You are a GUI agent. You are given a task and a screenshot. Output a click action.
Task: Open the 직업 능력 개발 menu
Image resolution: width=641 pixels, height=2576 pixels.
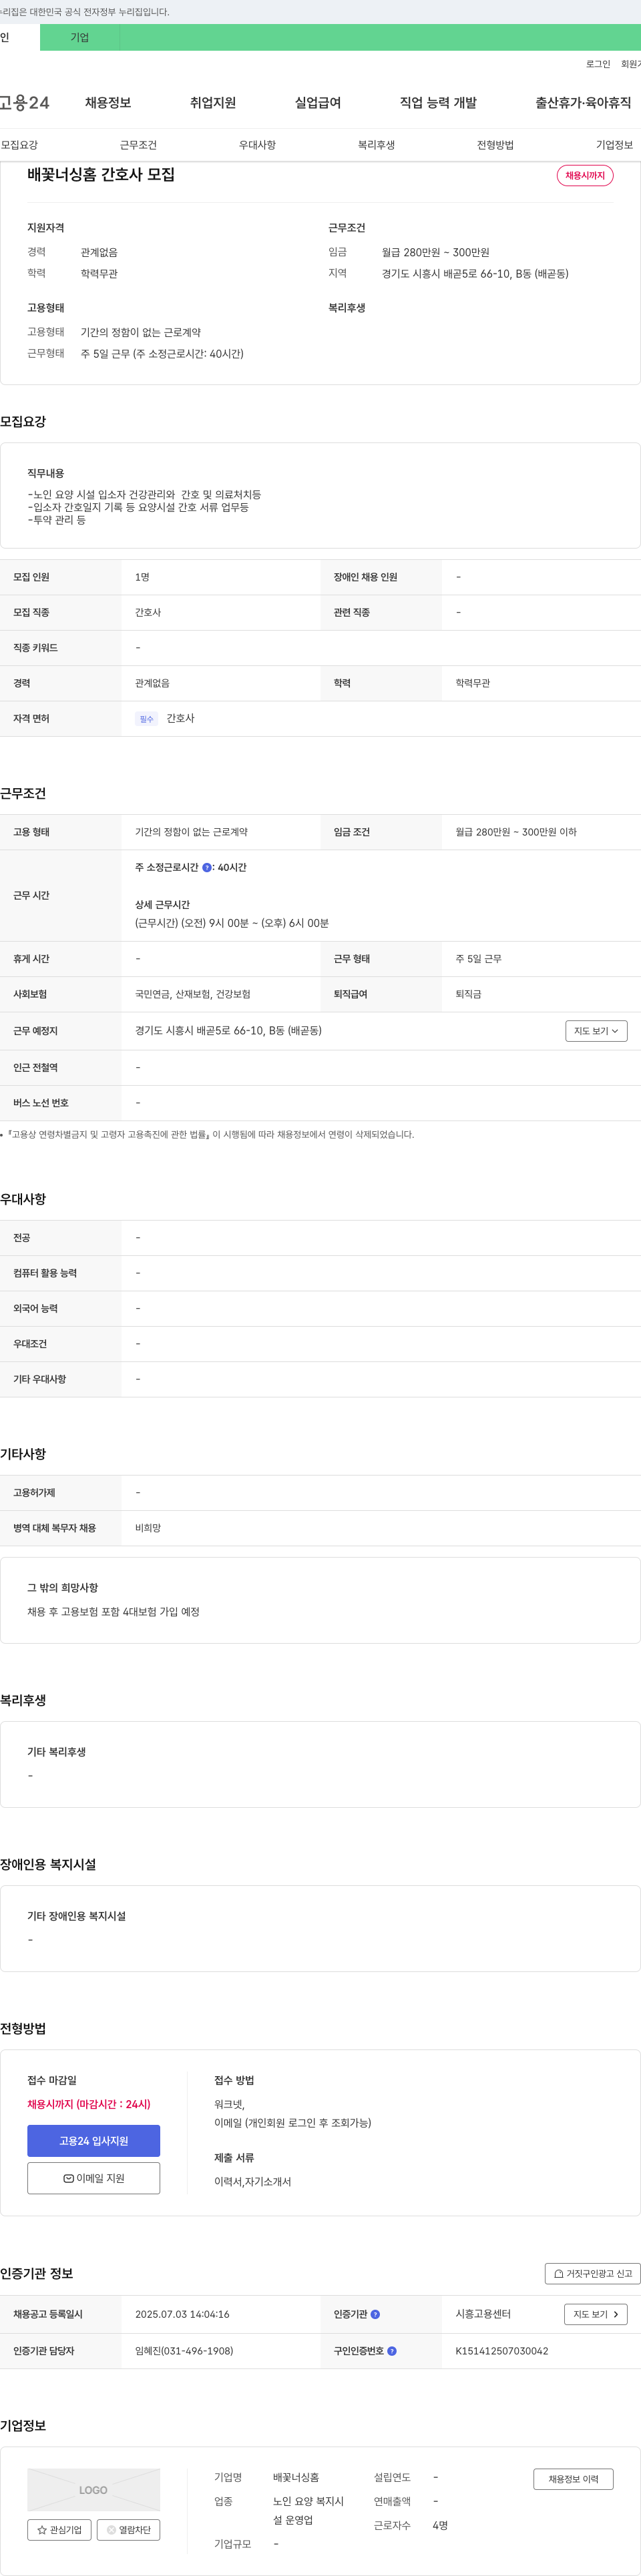point(438,103)
